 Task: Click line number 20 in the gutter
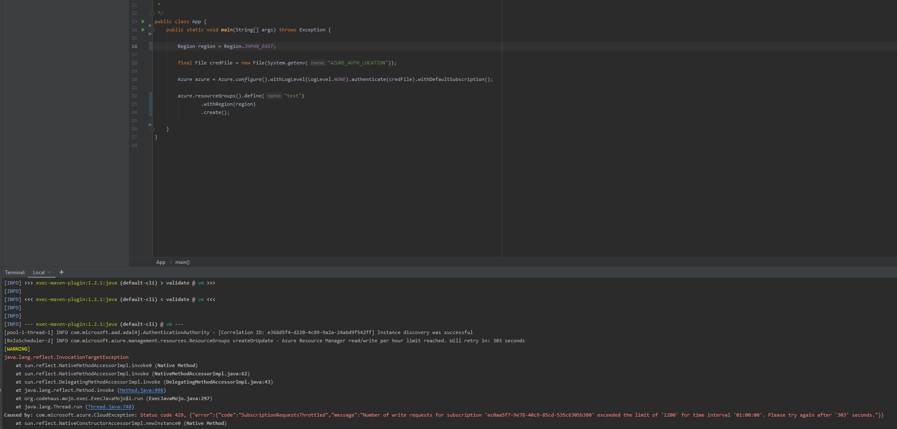134,79
